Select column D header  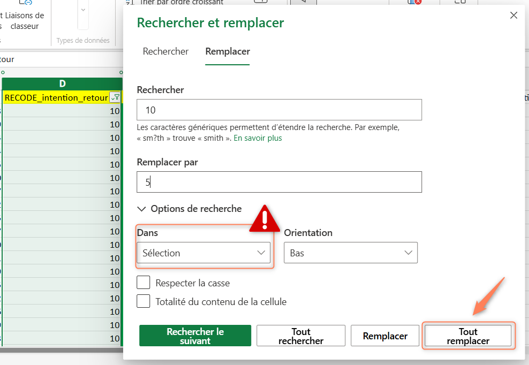(x=62, y=83)
